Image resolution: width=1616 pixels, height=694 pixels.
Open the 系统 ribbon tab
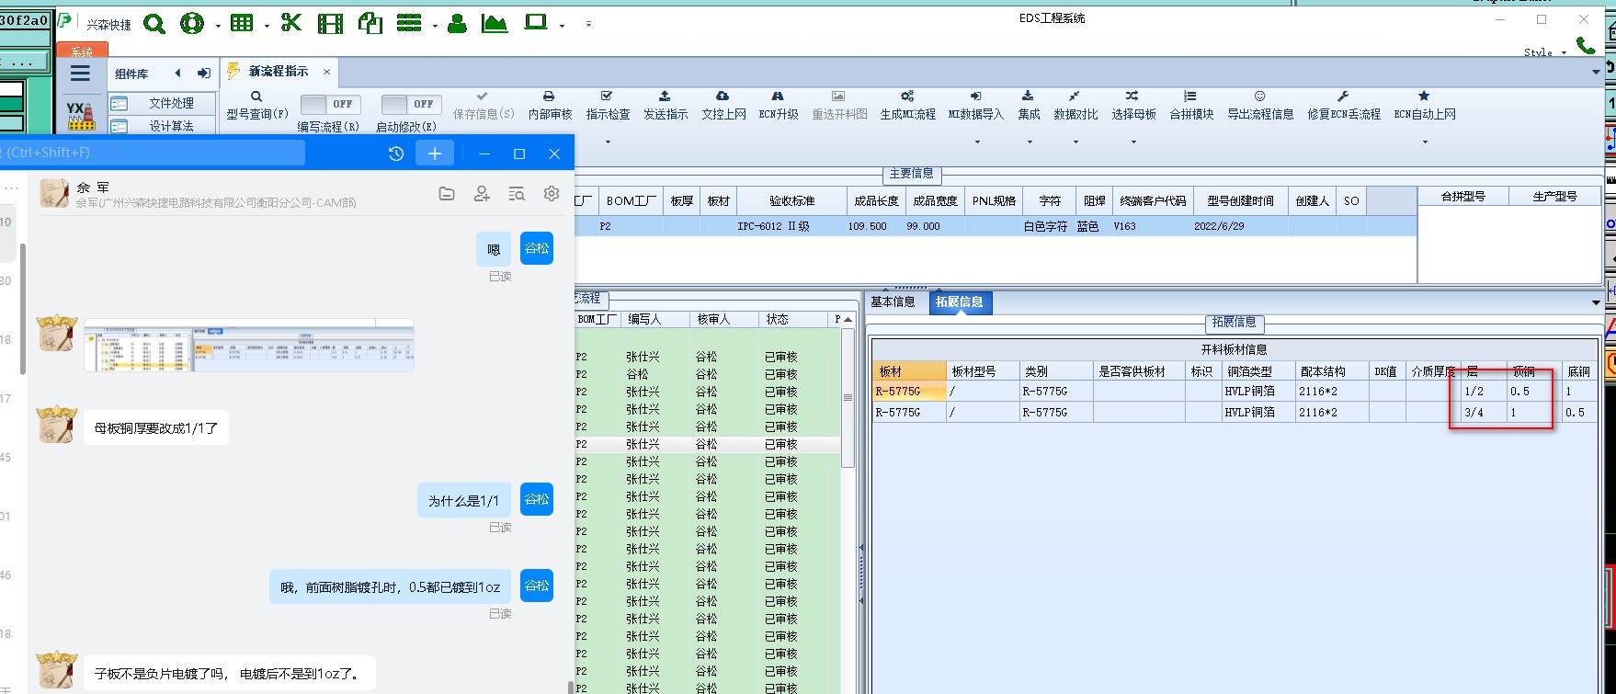coord(82,51)
